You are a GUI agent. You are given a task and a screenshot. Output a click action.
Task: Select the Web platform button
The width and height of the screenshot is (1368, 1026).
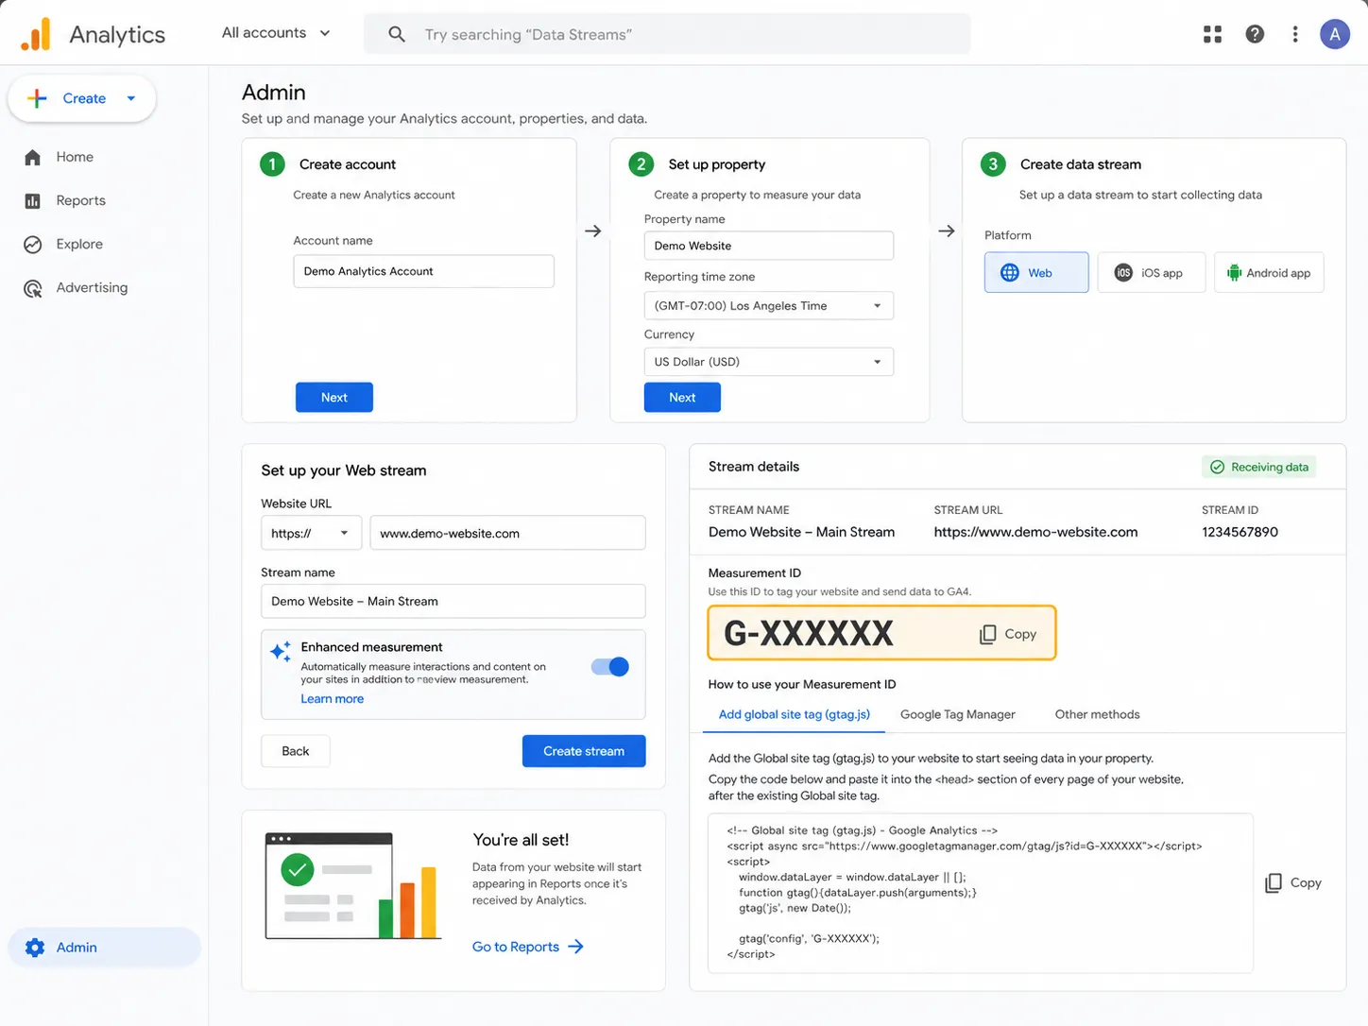tap(1036, 273)
